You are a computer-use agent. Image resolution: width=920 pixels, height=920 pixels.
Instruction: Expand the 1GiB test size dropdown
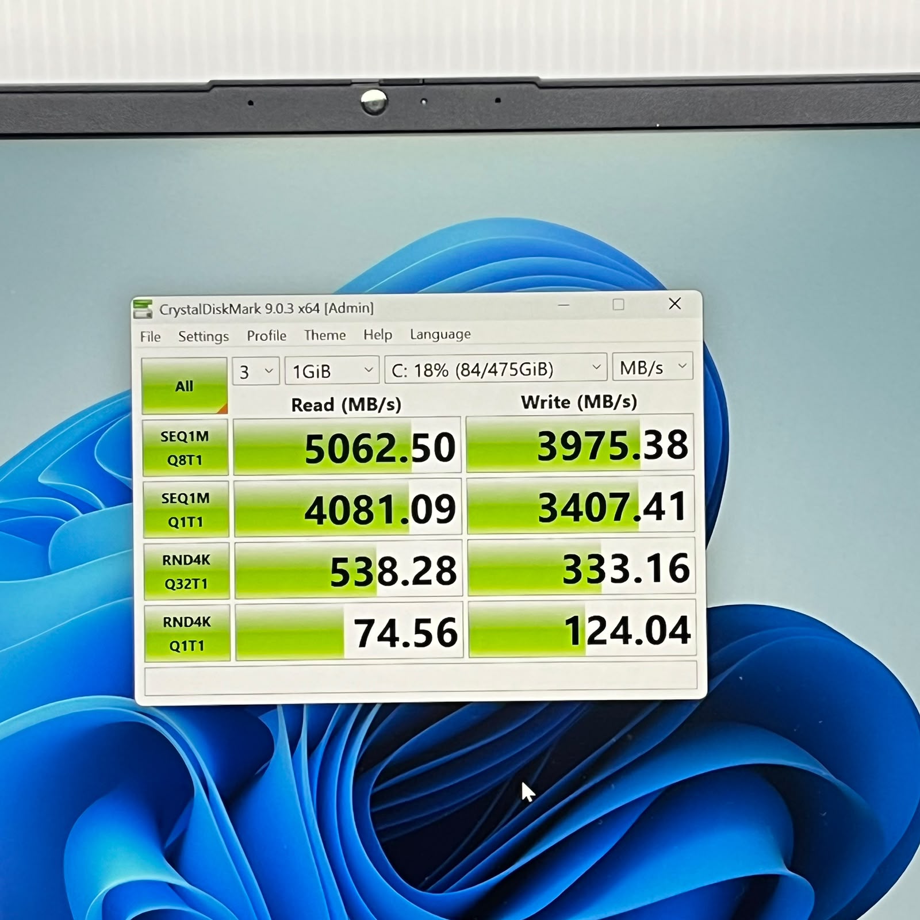(332, 370)
